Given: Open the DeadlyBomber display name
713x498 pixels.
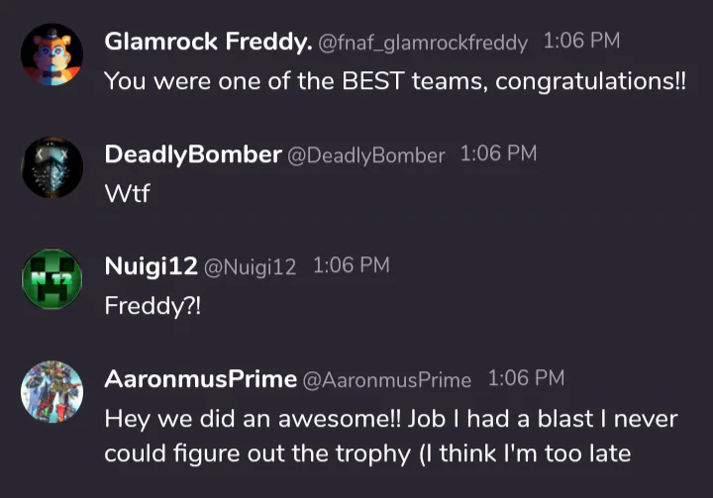Looking at the screenshot, I should tap(192, 153).
